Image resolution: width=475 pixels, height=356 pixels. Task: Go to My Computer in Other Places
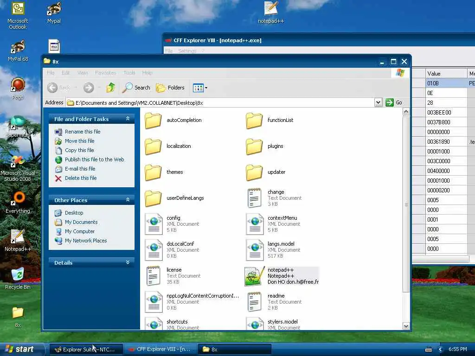80,232
